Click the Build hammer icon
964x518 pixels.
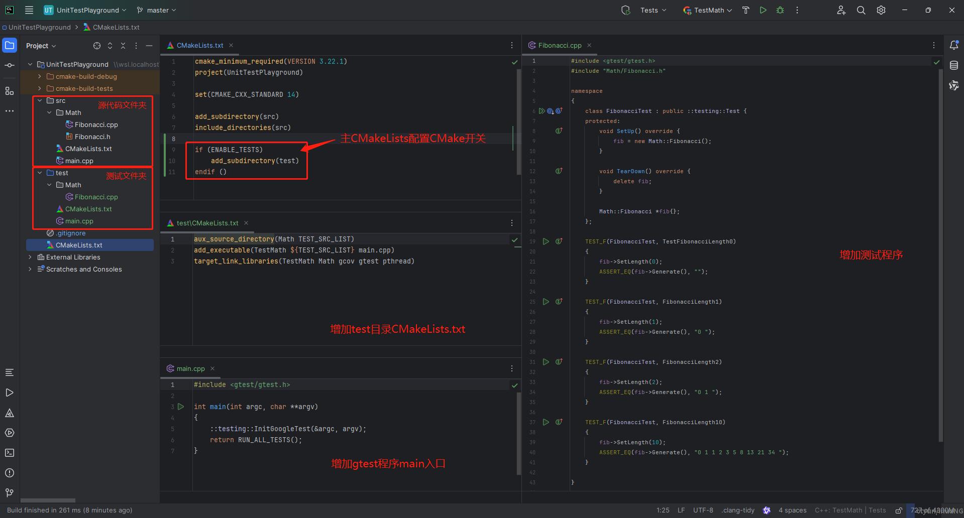pyautogui.click(x=745, y=10)
